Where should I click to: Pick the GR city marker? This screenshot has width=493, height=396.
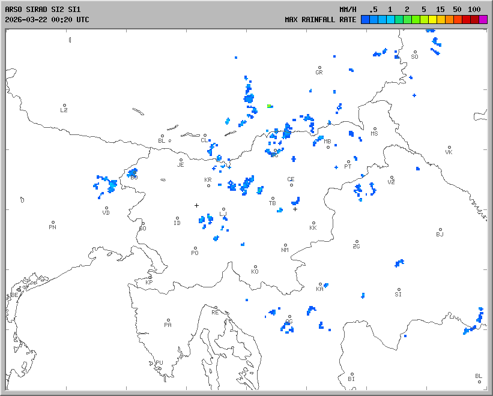pos(319,68)
